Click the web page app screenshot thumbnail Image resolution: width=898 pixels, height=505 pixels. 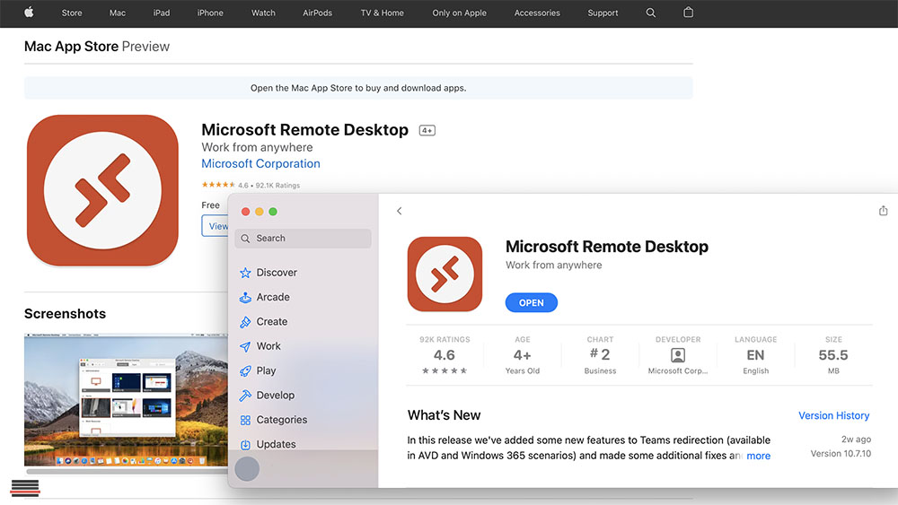(126, 400)
